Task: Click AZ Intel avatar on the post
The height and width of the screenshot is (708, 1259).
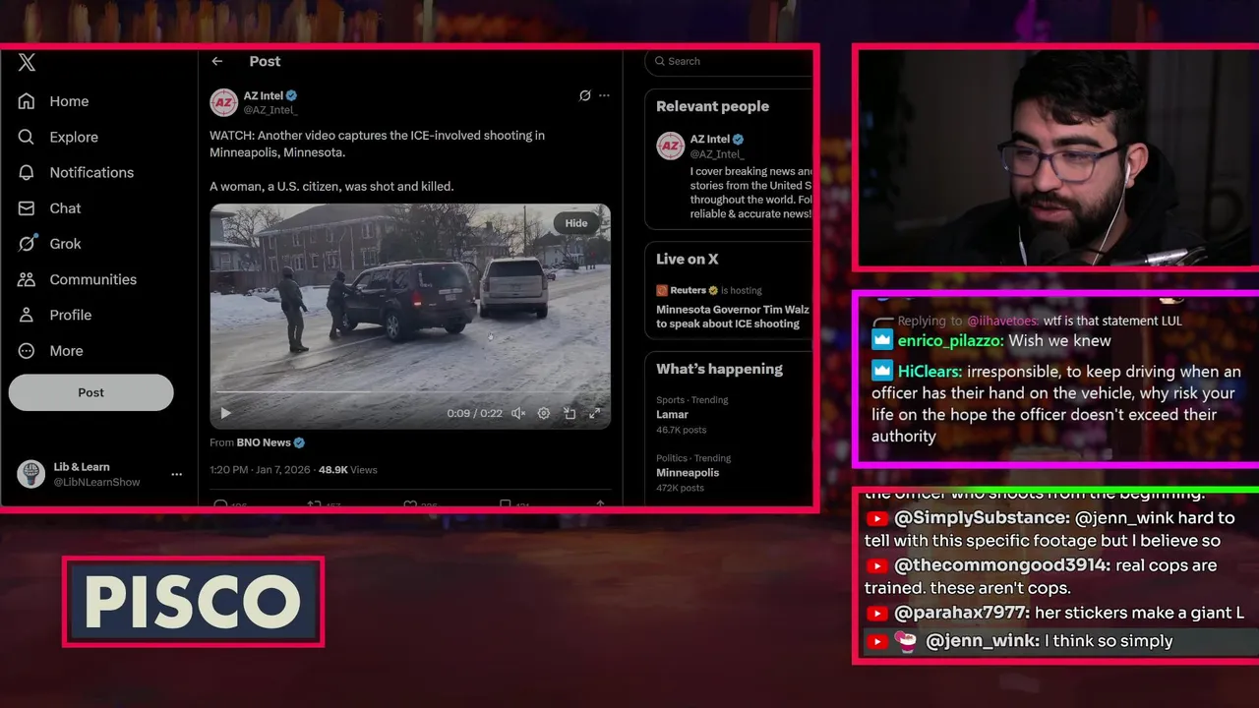Action: tap(224, 102)
